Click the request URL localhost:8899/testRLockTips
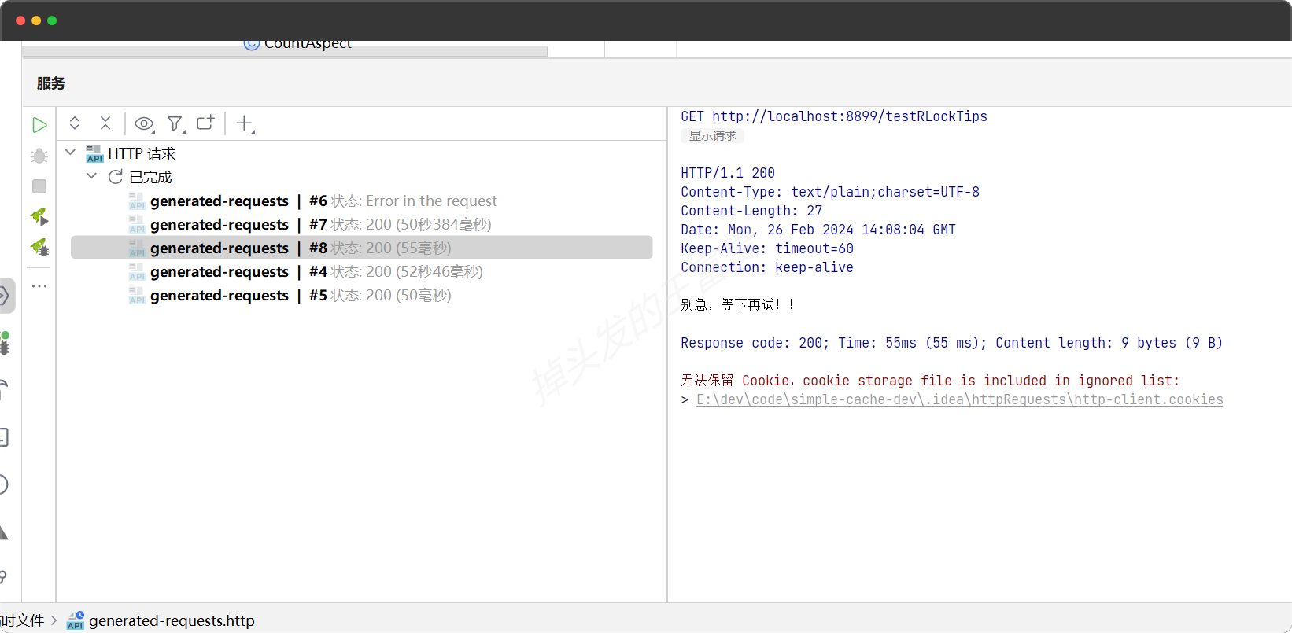The image size is (1292, 633). click(x=850, y=116)
